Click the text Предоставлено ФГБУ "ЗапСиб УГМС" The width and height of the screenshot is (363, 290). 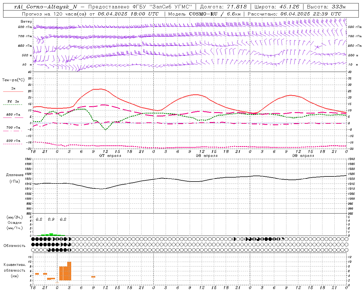tap(140, 7)
